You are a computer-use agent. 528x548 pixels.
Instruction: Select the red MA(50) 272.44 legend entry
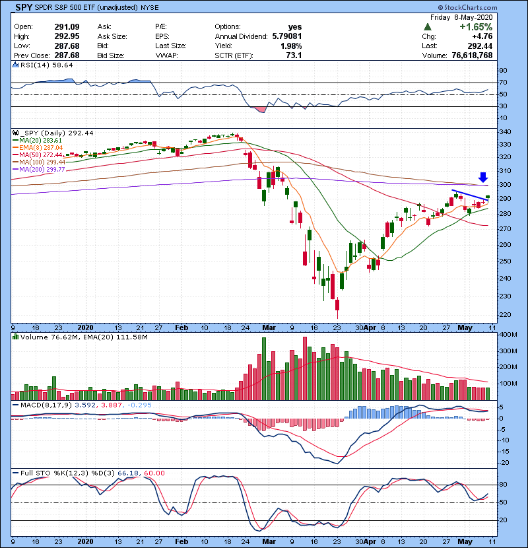click(x=38, y=154)
